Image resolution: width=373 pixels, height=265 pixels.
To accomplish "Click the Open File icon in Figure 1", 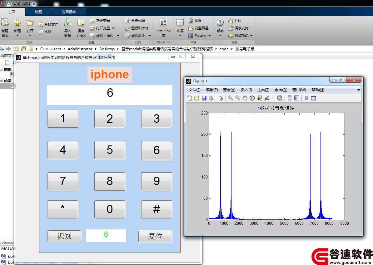I will coord(197,98).
